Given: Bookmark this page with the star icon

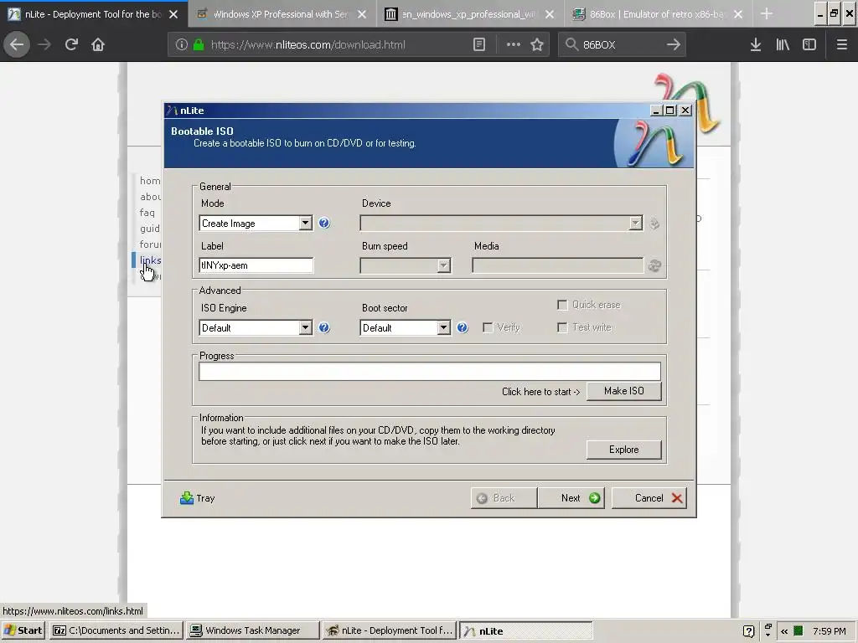Looking at the screenshot, I should pos(537,45).
